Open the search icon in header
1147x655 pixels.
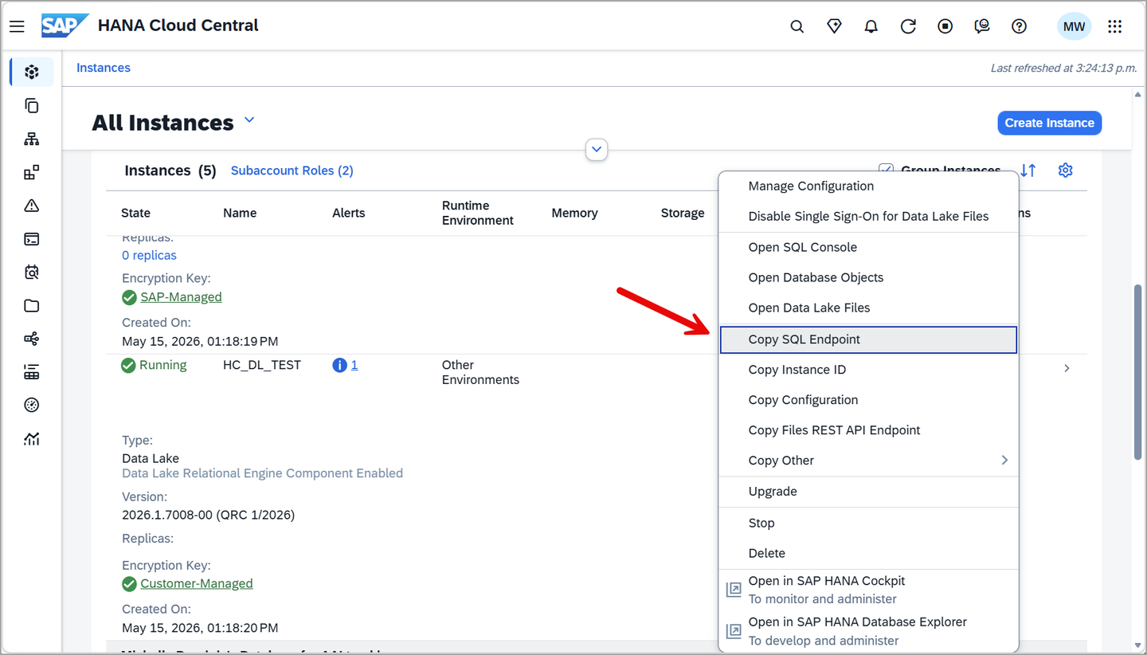point(797,26)
